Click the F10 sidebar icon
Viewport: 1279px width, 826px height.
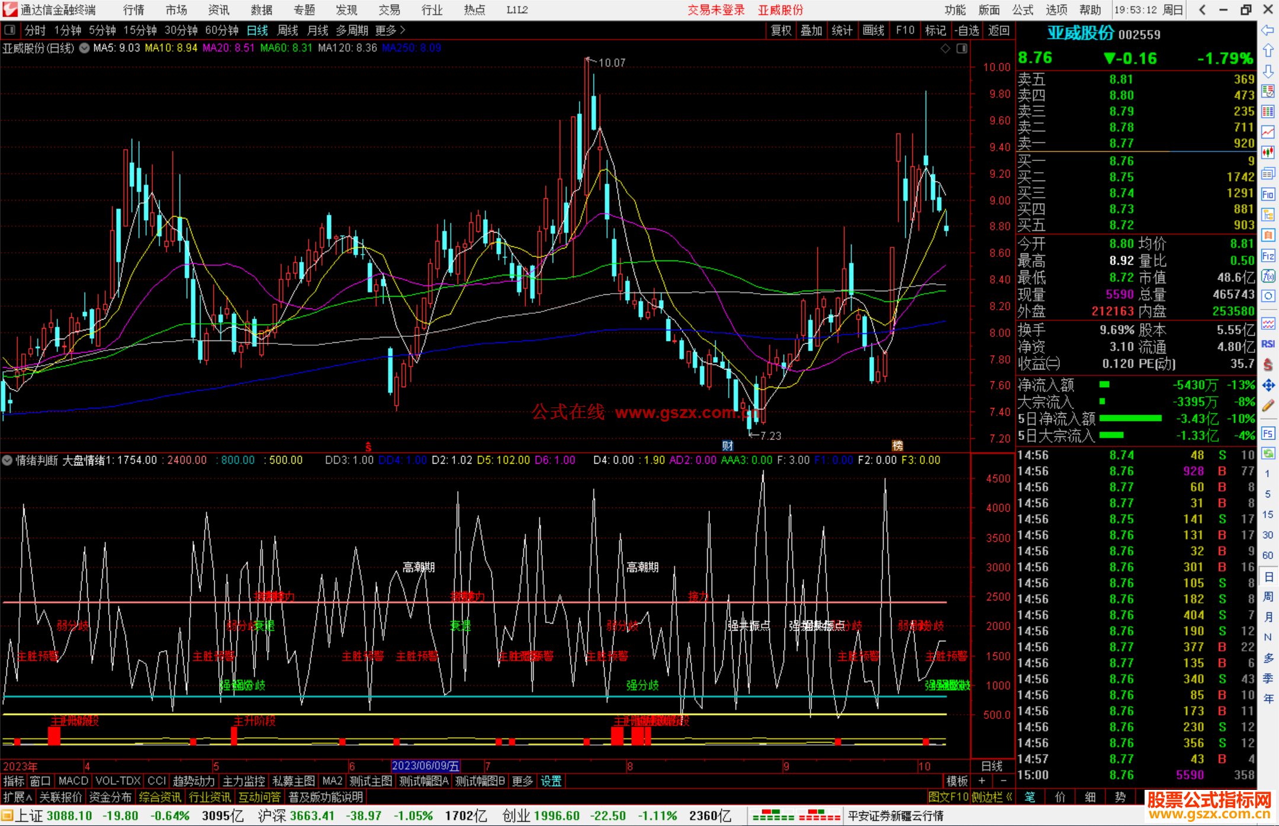pos(1268,195)
